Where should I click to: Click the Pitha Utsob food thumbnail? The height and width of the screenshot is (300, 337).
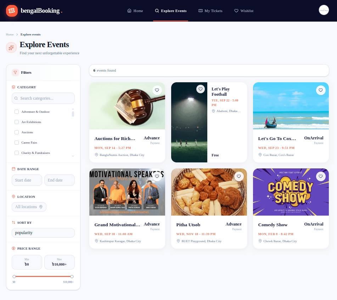(209, 192)
